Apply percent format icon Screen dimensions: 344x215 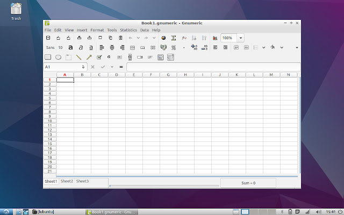(174, 47)
